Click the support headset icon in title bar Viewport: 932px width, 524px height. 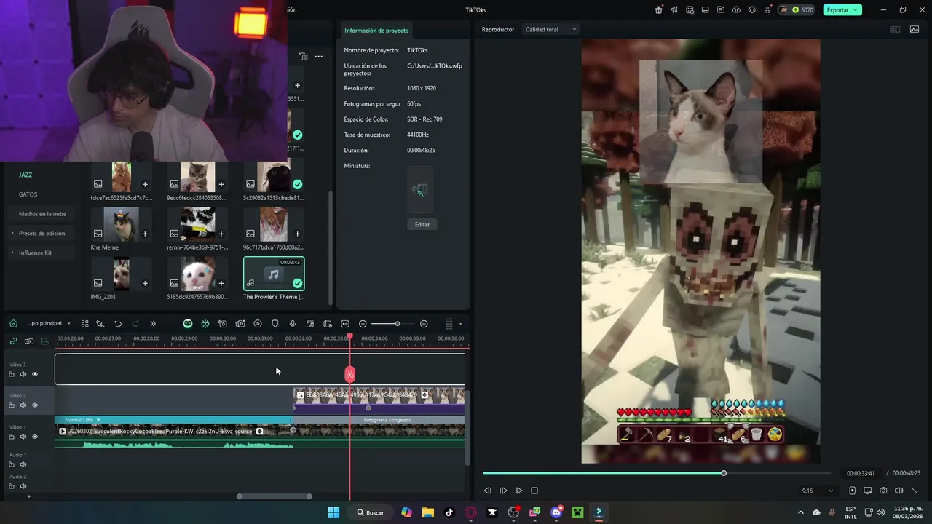click(751, 10)
